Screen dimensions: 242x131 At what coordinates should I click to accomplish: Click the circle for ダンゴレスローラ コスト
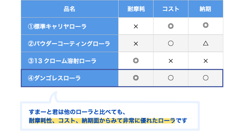171,78
